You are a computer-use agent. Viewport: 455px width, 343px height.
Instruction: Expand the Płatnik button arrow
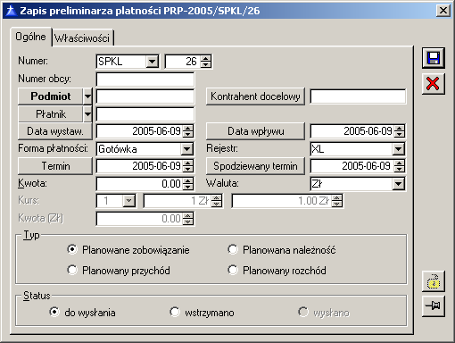click(x=87, y=114)
